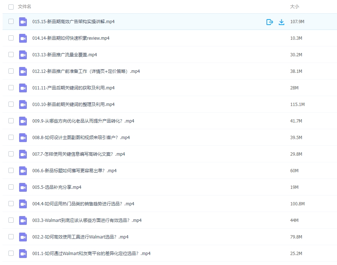The image size is (337, 265).
Task: Click the video icon next to 005.5-选品补充分享.mp4
Action: coord(23,187)
